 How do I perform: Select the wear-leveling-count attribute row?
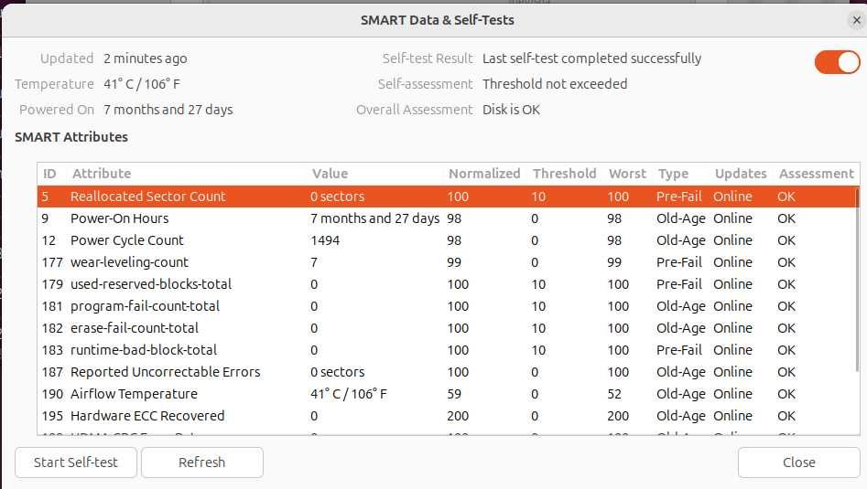[129, 262]
